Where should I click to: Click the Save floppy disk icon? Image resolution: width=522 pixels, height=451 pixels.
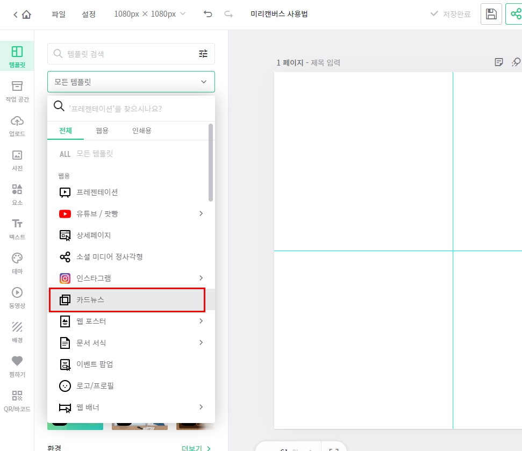point(491,14)
